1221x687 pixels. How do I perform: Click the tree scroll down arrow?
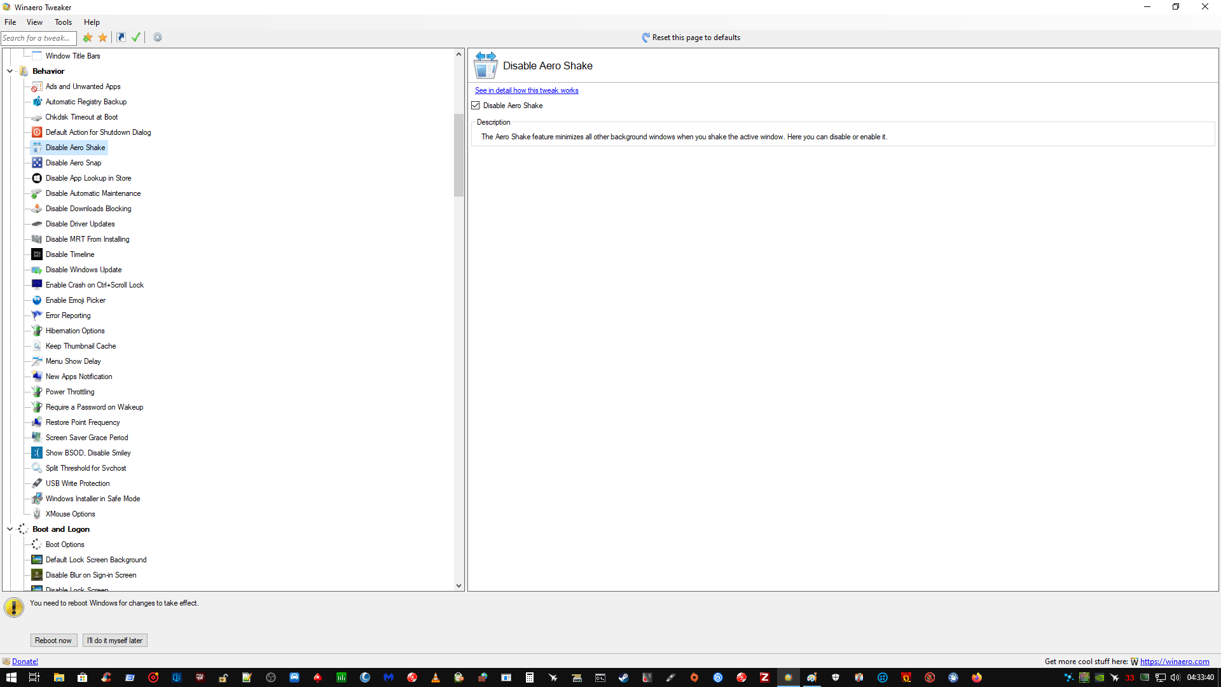pos(459,586)
